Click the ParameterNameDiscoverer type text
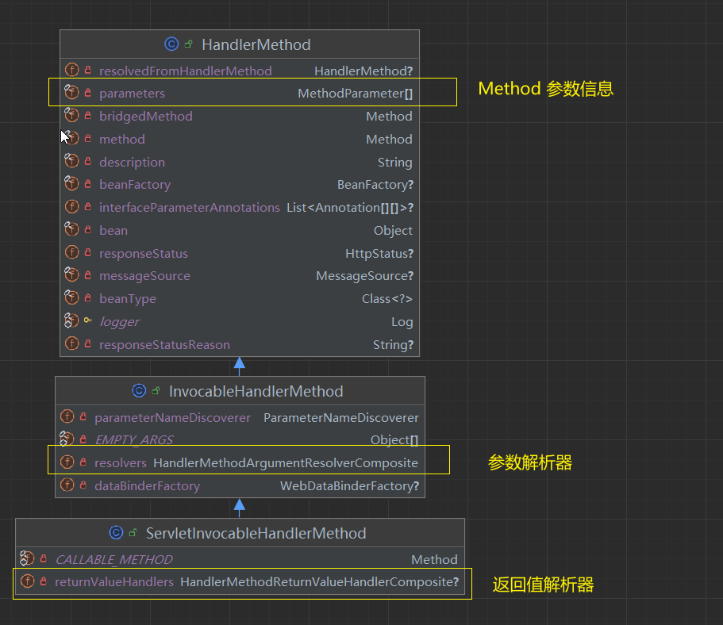Viewport: 723px width, 625px height. (340, 417)
